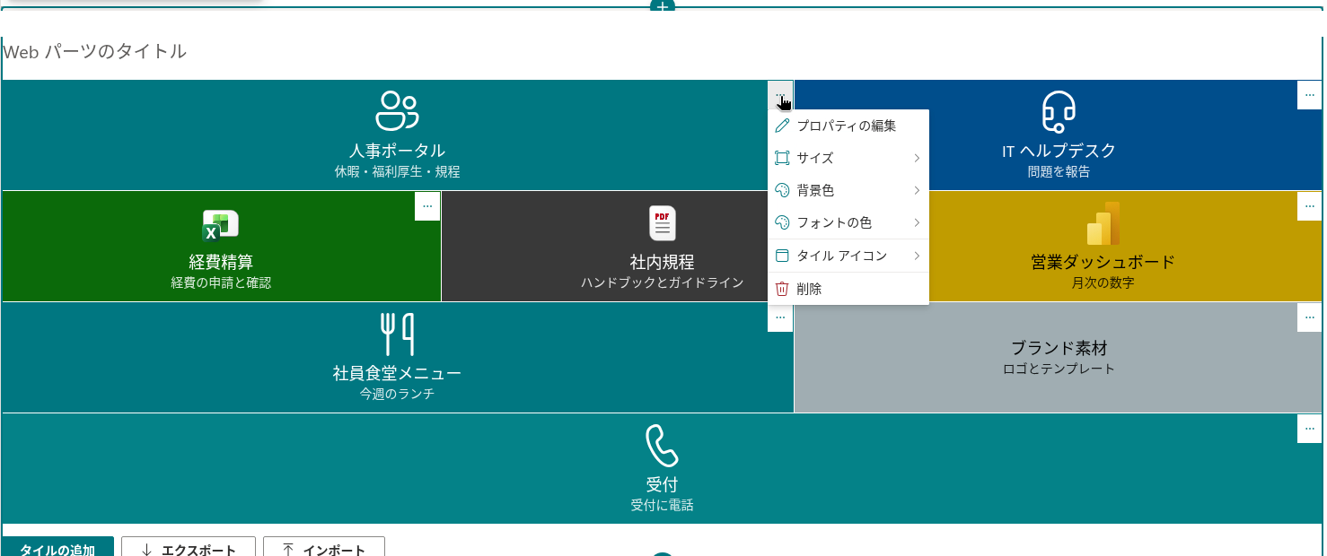1327x556 pixels.
Task: Click the 社内規程 tile title
Action: point(663,262)
